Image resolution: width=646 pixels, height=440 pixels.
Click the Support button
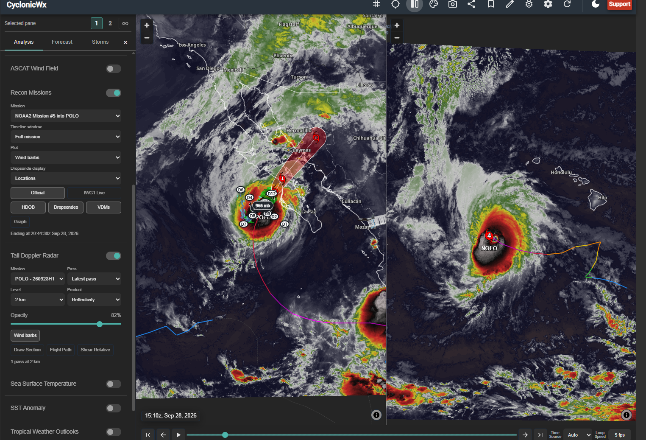click(620, 4)
